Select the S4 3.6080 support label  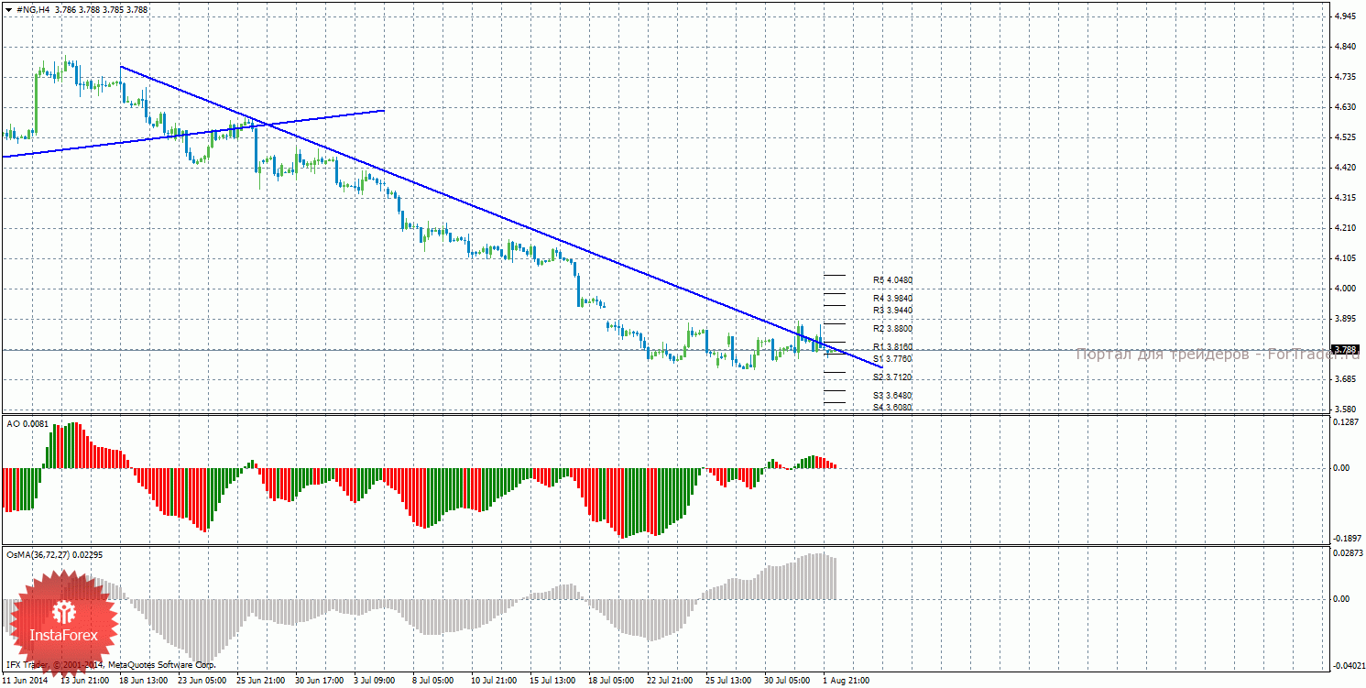coord(892,408)
